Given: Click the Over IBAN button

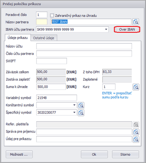Looking at the screenshot, I should pos(127,29).
